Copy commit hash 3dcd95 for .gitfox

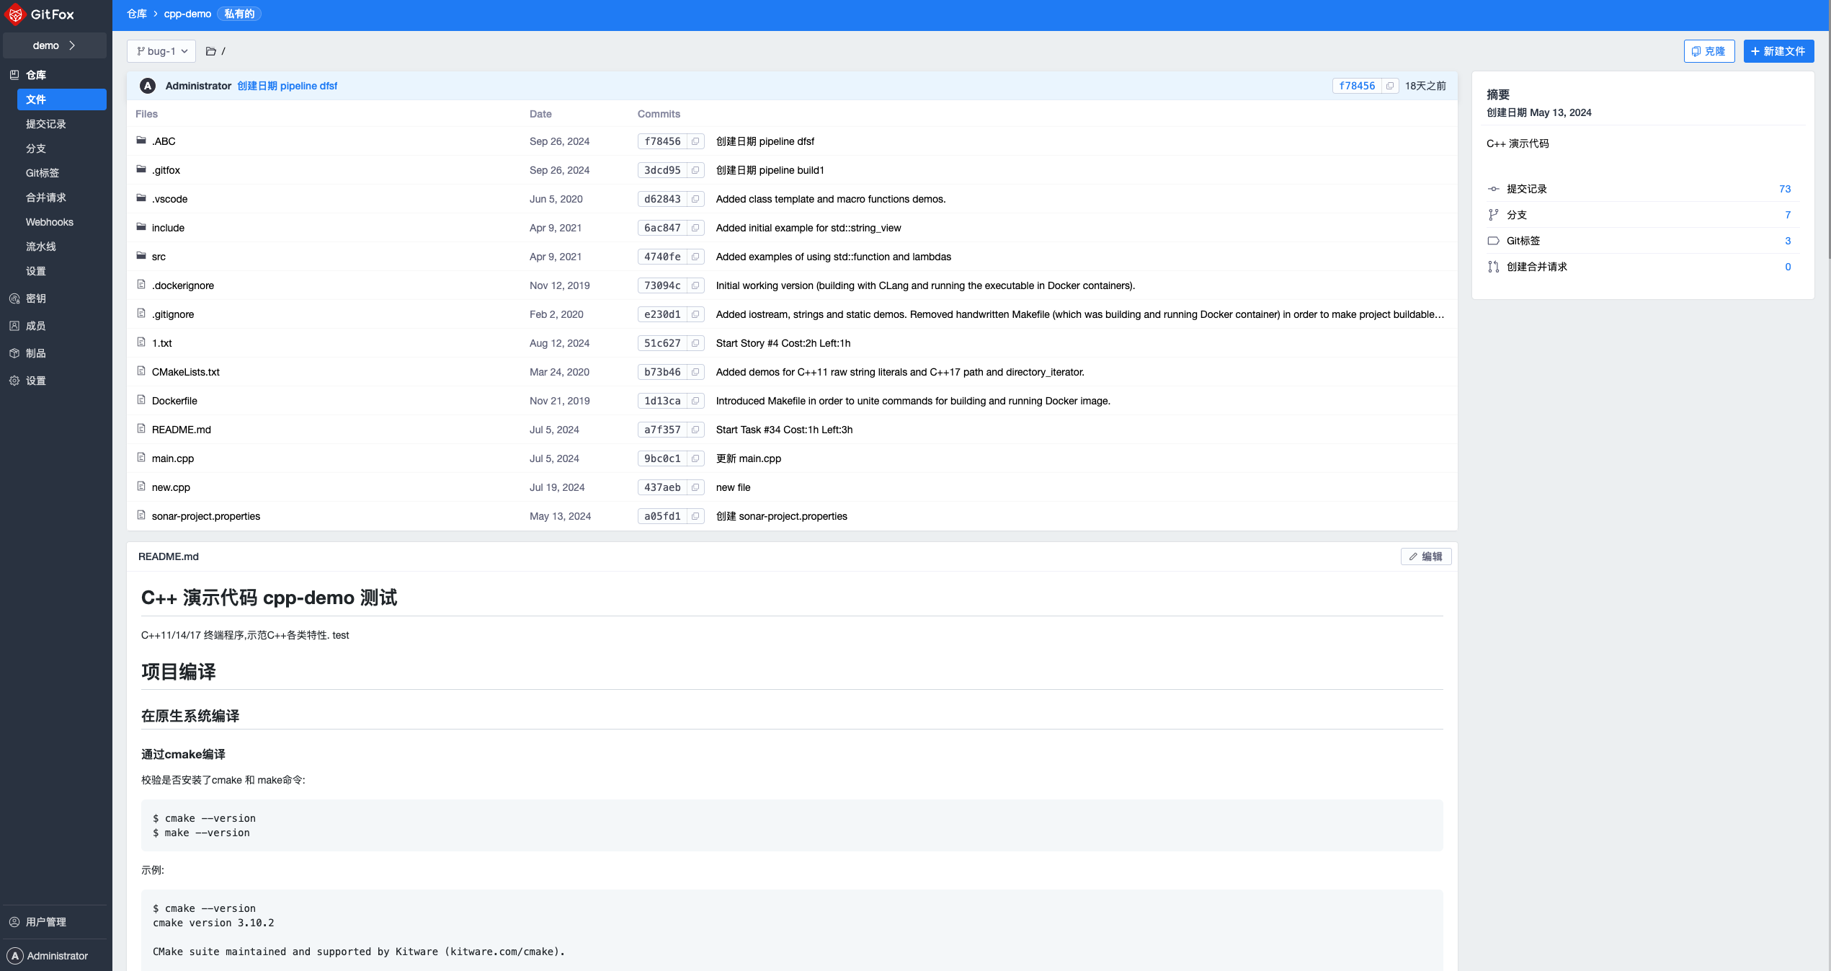tap(695, 170)
